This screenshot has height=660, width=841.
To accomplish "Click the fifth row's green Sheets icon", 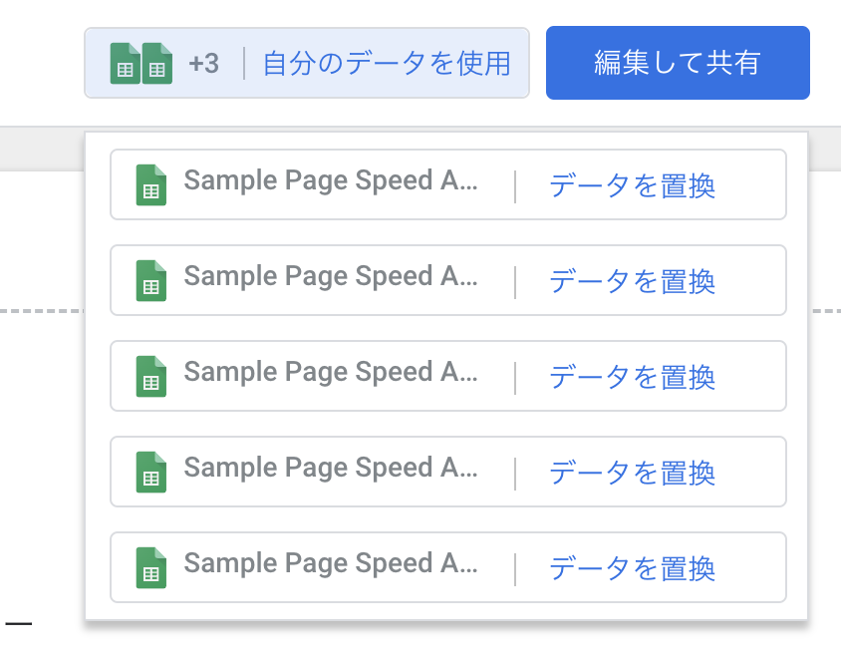I will (150, 568).
